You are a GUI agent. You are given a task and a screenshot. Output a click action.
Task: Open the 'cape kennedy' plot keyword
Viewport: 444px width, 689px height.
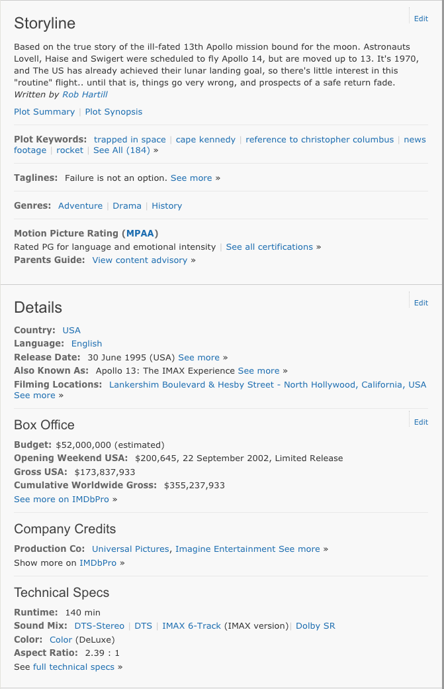click(205, 140)
